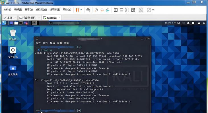Viewport: 208px width, 113px height.
Task: Select the 回收站 trash desktop icon
Action: click(13, 35)
